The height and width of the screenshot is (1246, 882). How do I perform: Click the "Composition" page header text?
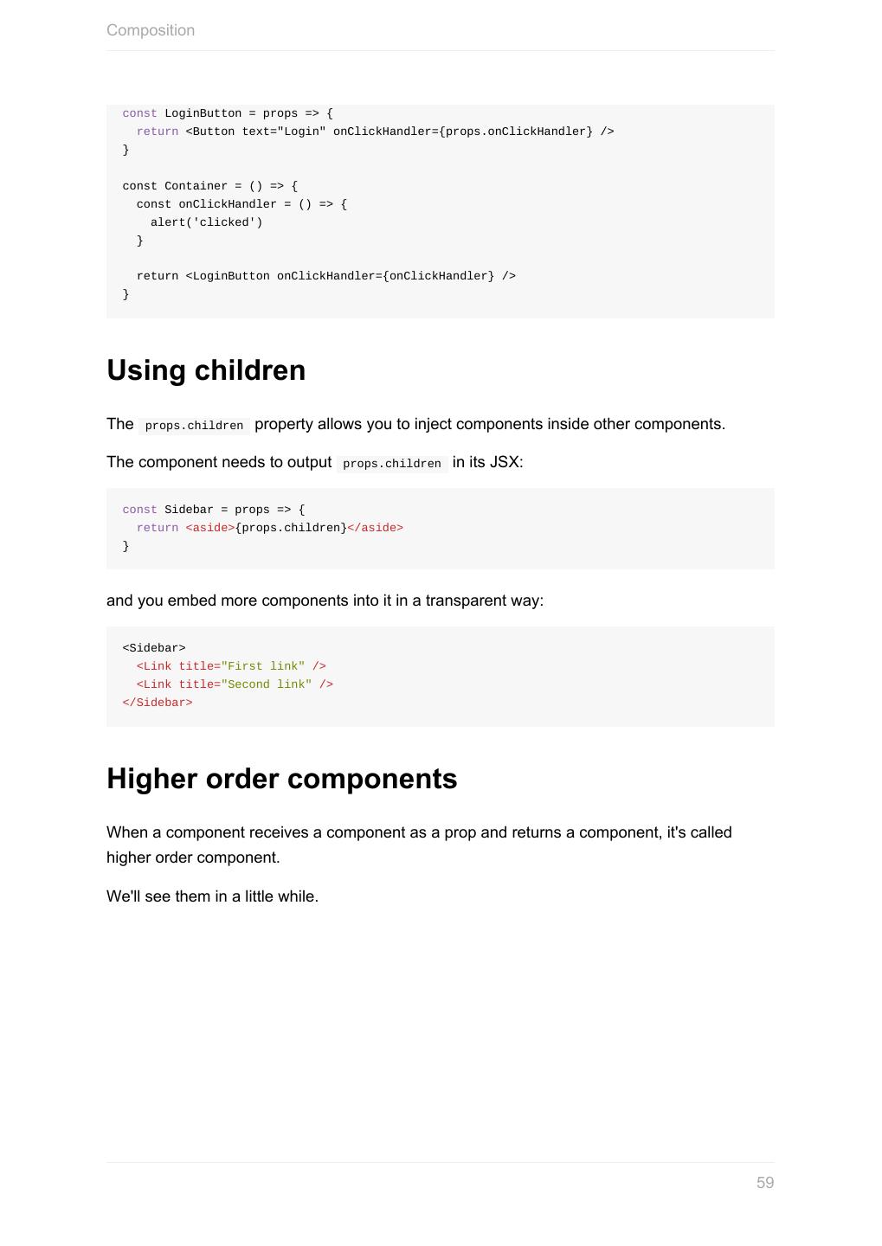pos(151,30)
